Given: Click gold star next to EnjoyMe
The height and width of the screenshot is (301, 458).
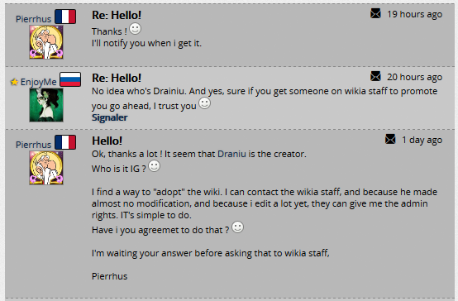Looking at the screenshot, I should coord(14,82).
